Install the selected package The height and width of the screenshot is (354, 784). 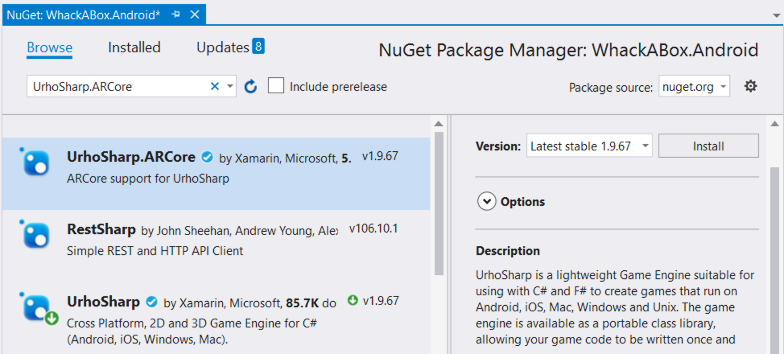pyautogui.click(x=708, y=146)
